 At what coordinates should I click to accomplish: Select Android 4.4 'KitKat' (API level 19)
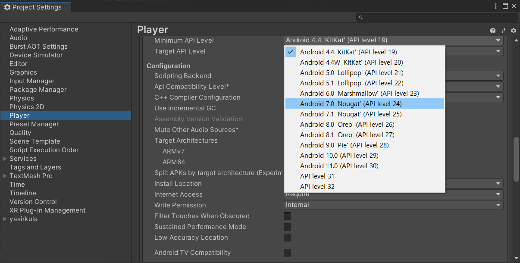(x=365, y=52)
